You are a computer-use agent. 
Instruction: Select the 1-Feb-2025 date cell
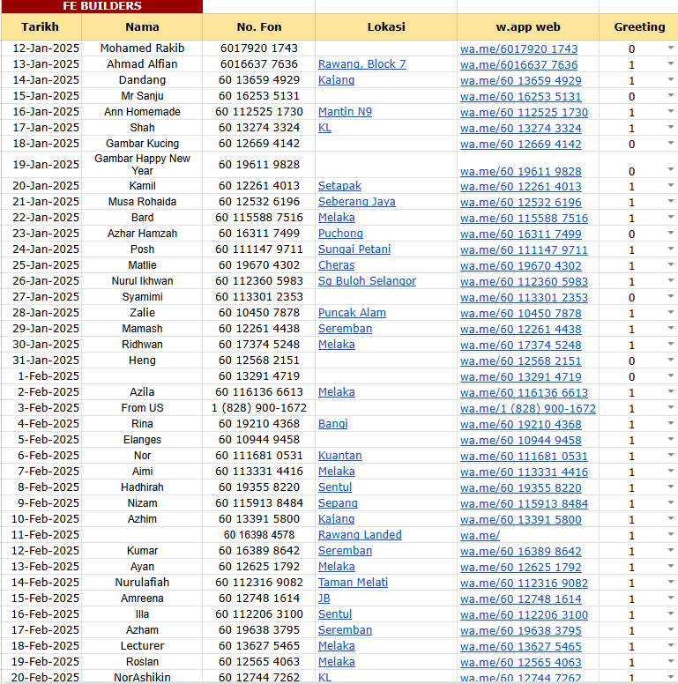point(41,376)
